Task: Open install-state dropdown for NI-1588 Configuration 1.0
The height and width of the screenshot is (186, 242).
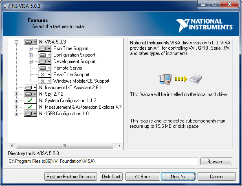Action: tap(31, 114)
